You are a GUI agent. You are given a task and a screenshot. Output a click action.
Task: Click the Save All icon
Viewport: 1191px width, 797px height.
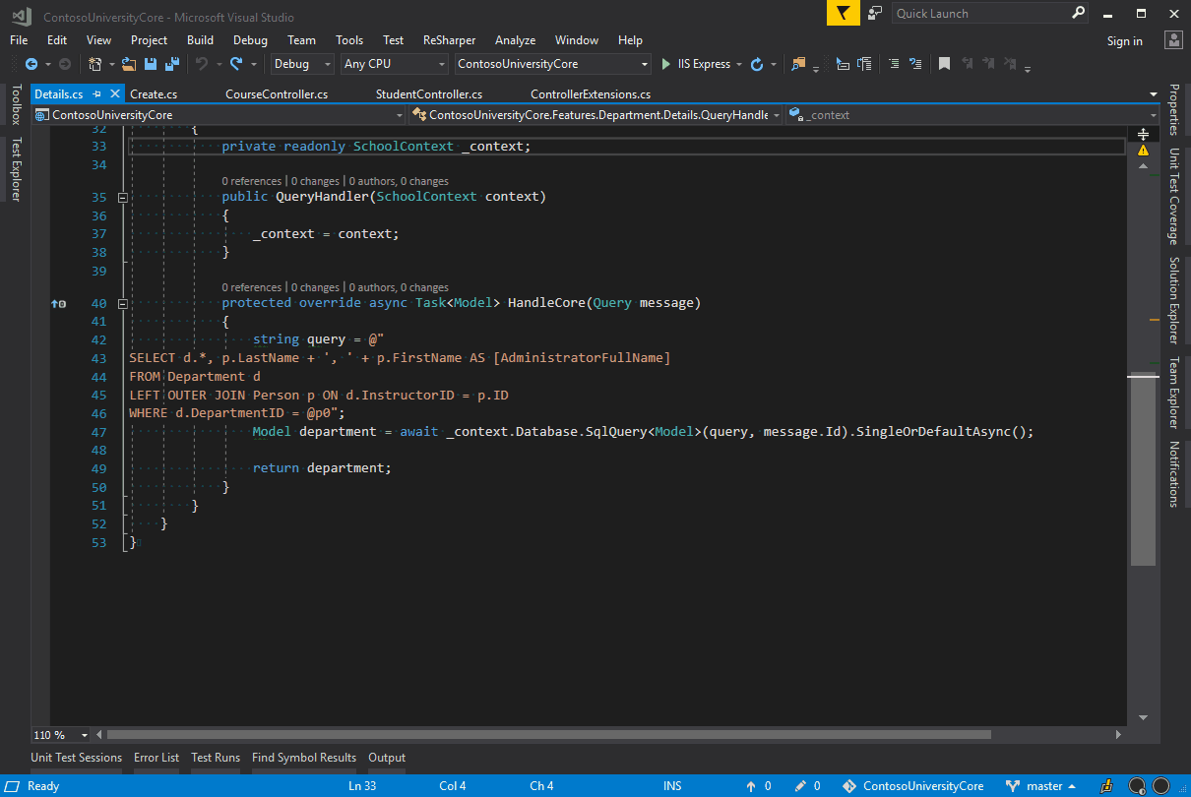[x=171, y=64]
